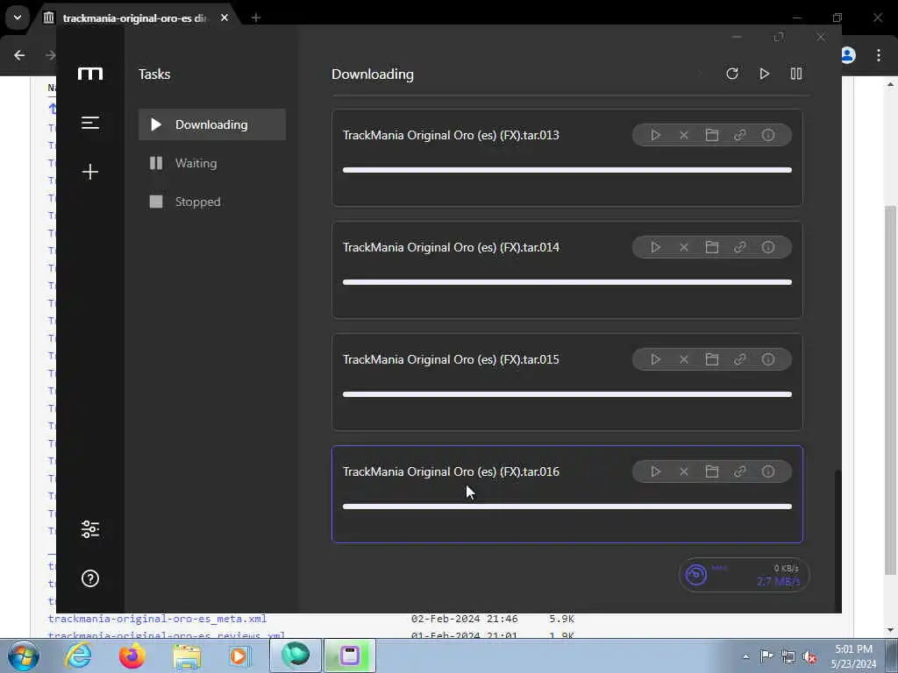
Task: Switch to Motrix app in taskbar
Action: click(x=349, y=655)
